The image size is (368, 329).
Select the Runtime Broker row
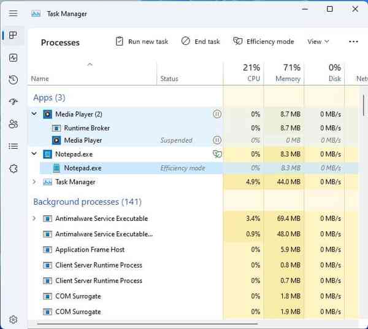194,128
